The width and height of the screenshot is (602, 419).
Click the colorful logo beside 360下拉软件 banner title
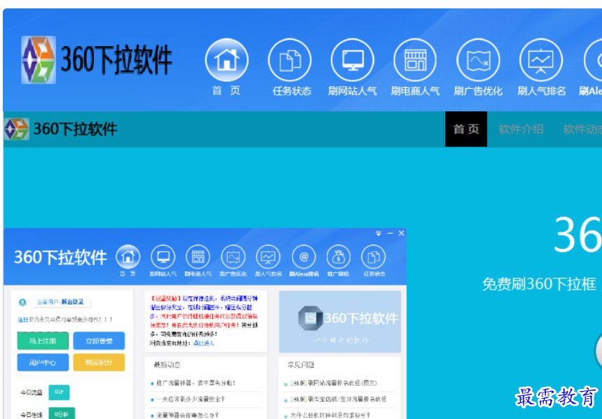pos(39,59)
